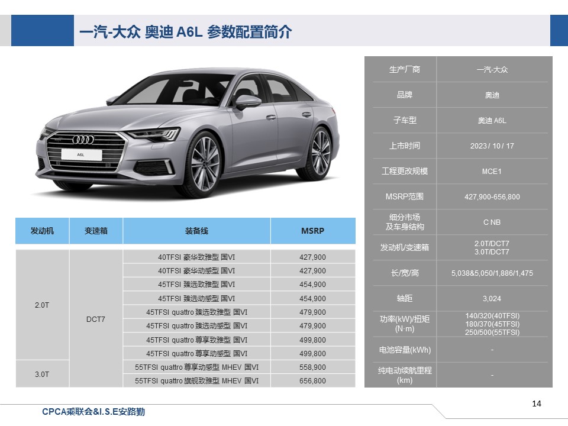Click the '生产厂商' label in the spec table
568x426 pixels.
click(x=405, y=69)
